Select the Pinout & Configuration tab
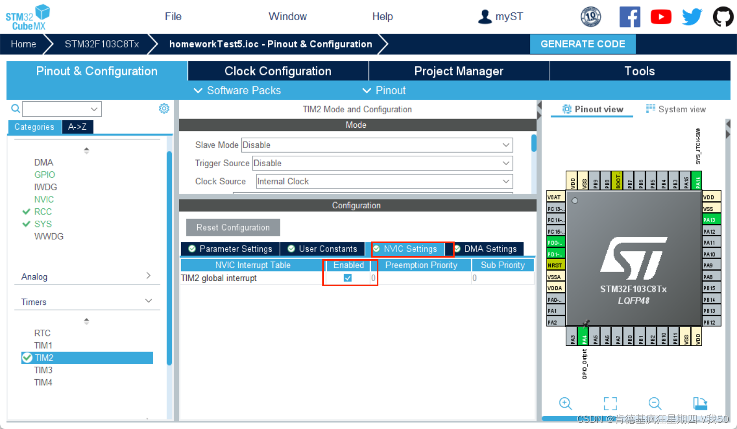Viewport: 737px width, 429px height. point(97,71)
